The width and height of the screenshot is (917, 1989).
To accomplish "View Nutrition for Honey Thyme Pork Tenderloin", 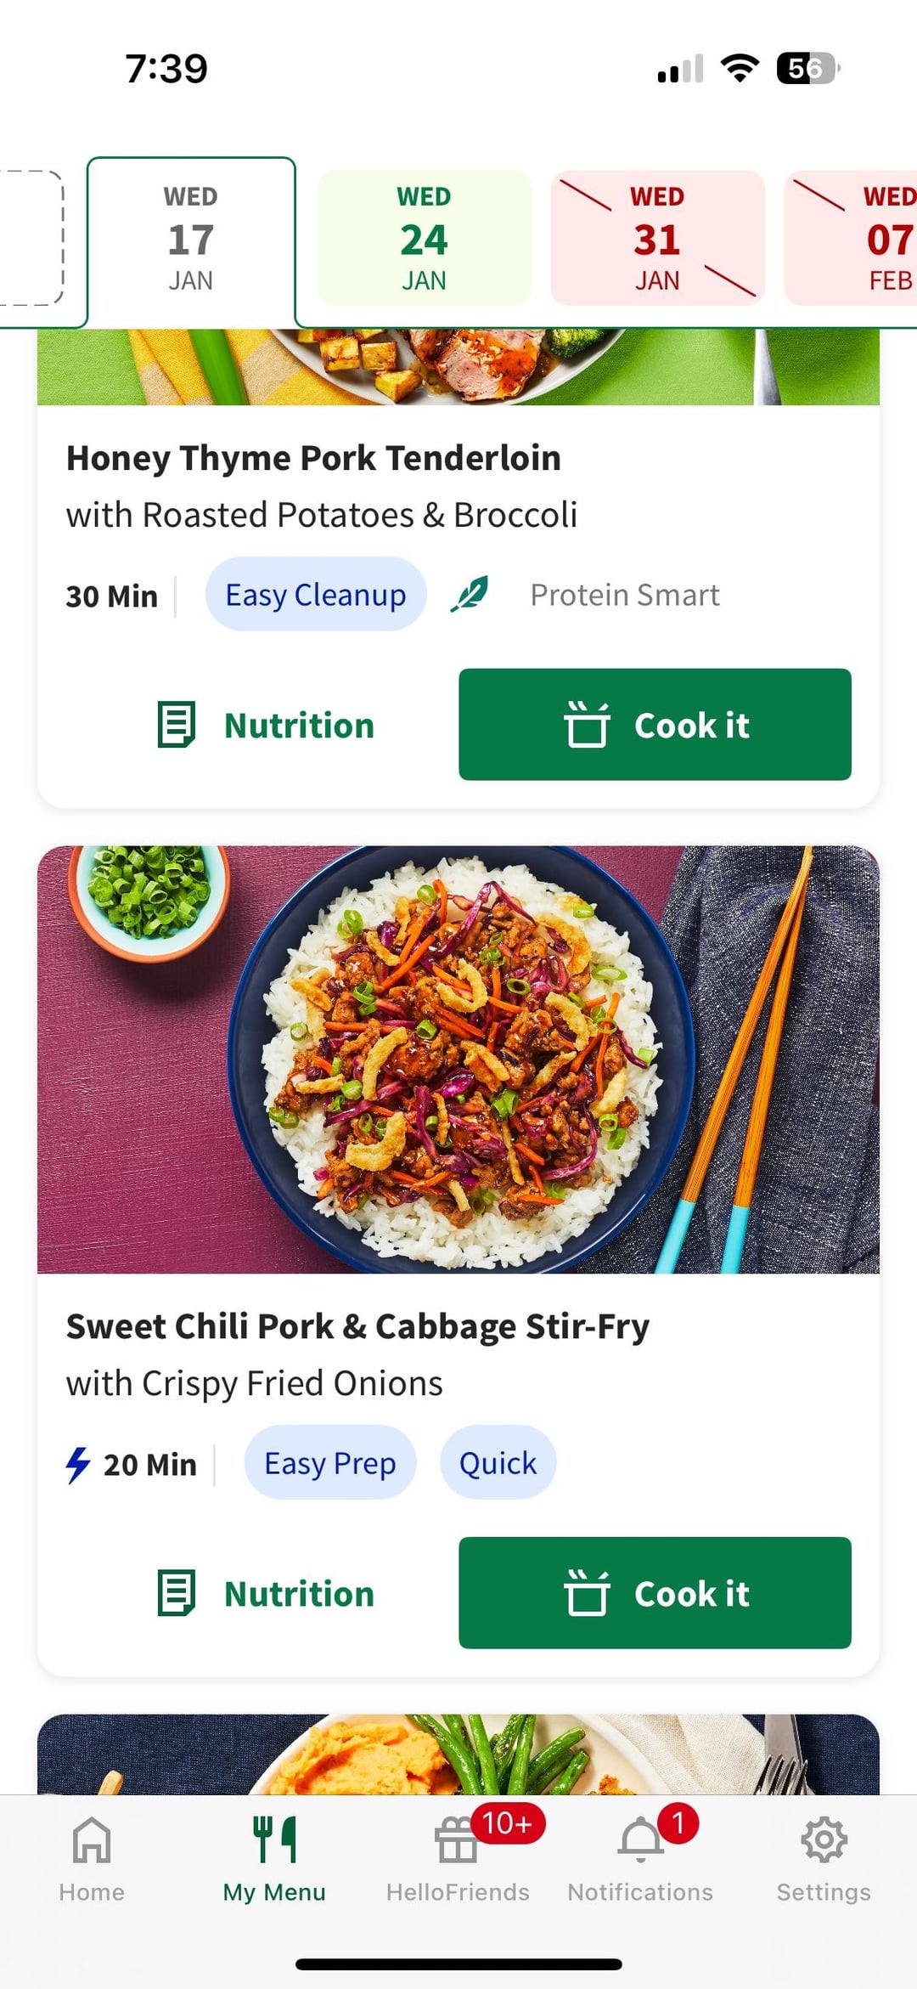I will pyautogui.click(x=267, y=726).
